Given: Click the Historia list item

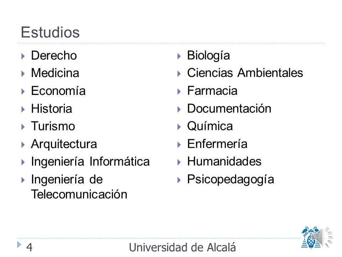Looking at the screenshot, I should (51, 109).
